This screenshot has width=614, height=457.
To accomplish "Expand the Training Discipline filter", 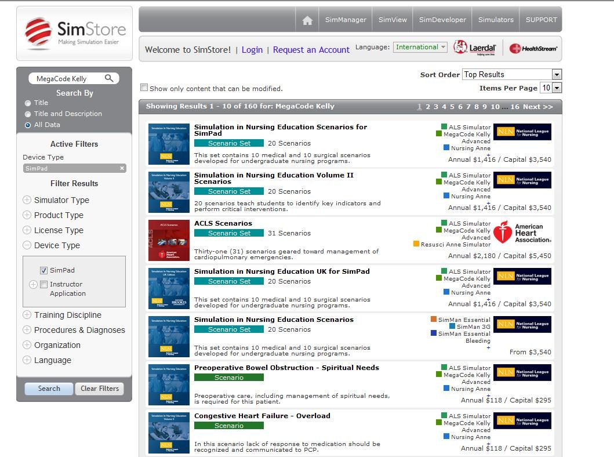I will pos(27,314).
